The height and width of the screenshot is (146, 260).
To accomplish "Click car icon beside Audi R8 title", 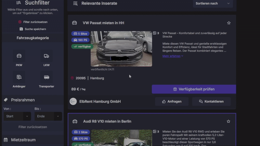I will point(75,121).
